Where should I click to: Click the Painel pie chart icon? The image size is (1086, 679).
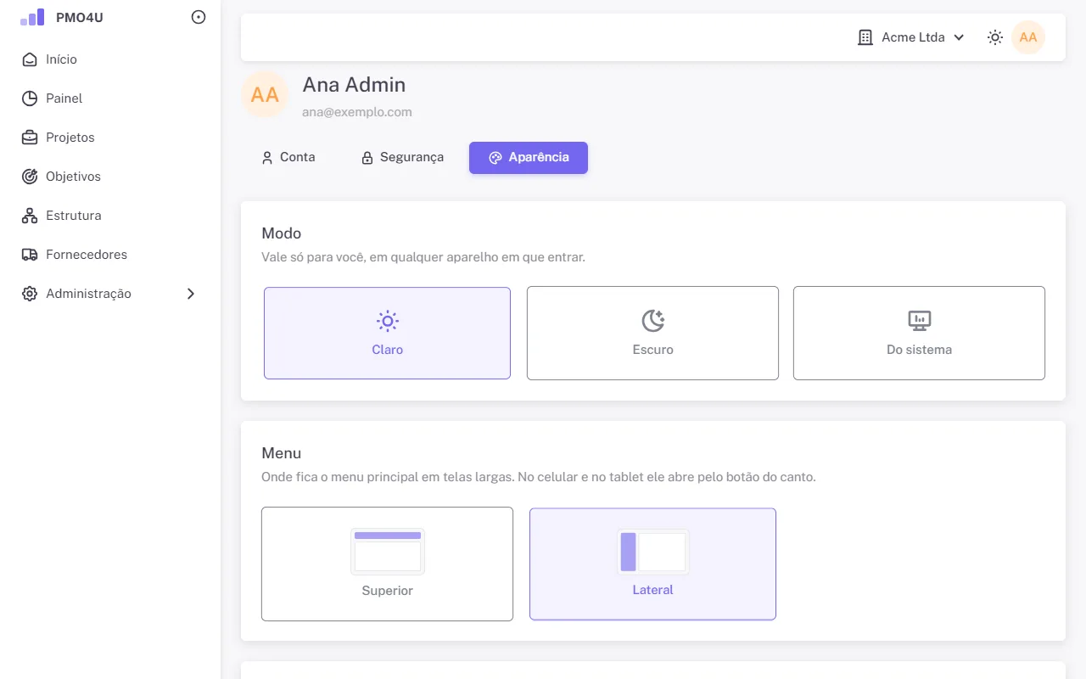pos(30,98)
